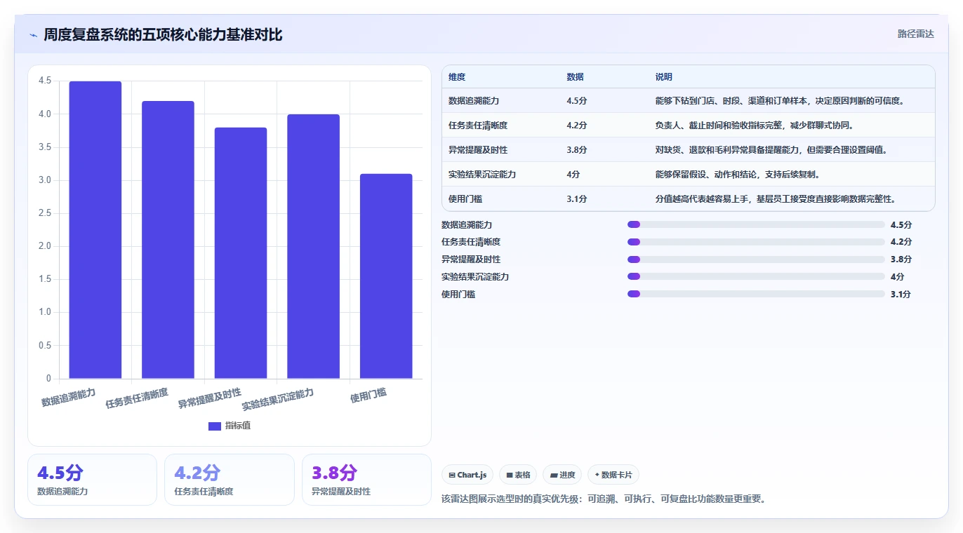This screenshot has height=533, width=963.
Task: Click the 异常提醒及时性 cell in the table
Action: [x=478, y=150]
